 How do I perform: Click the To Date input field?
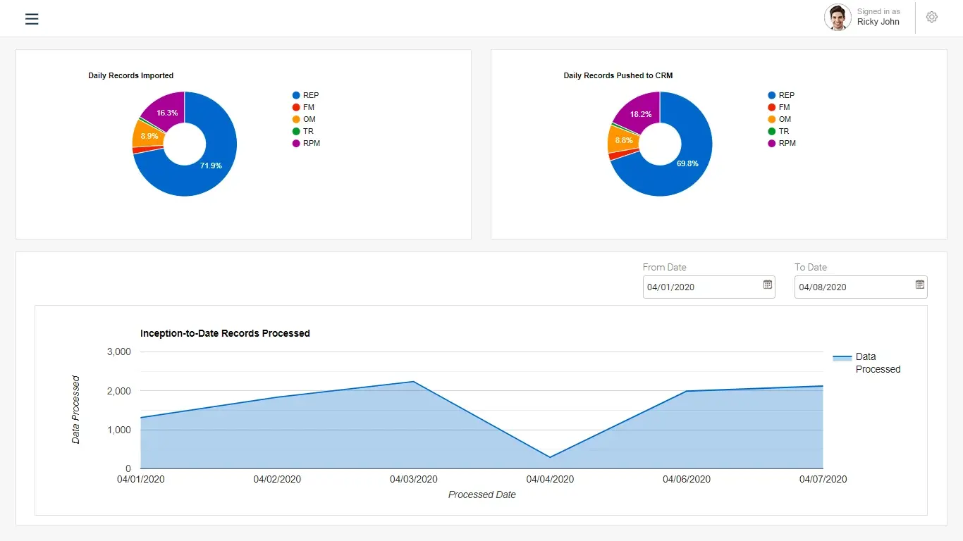[x=852, y=287]
